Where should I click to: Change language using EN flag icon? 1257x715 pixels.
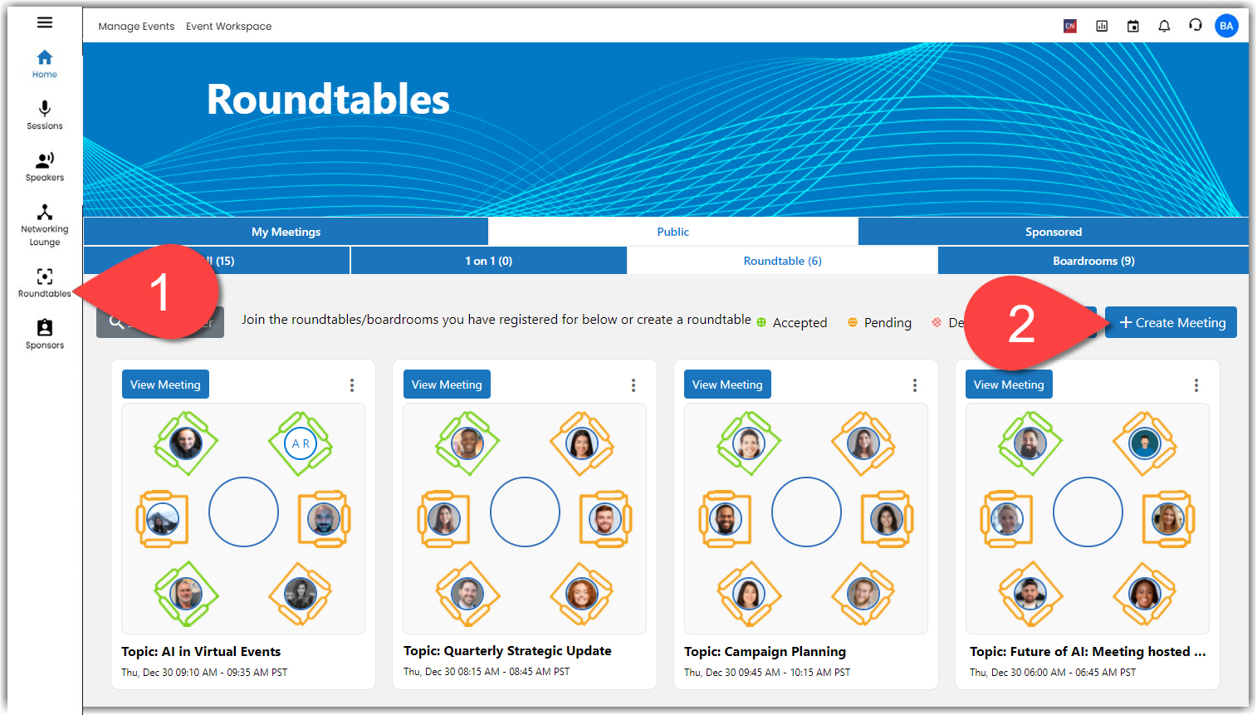click(x=1070, y=26)
